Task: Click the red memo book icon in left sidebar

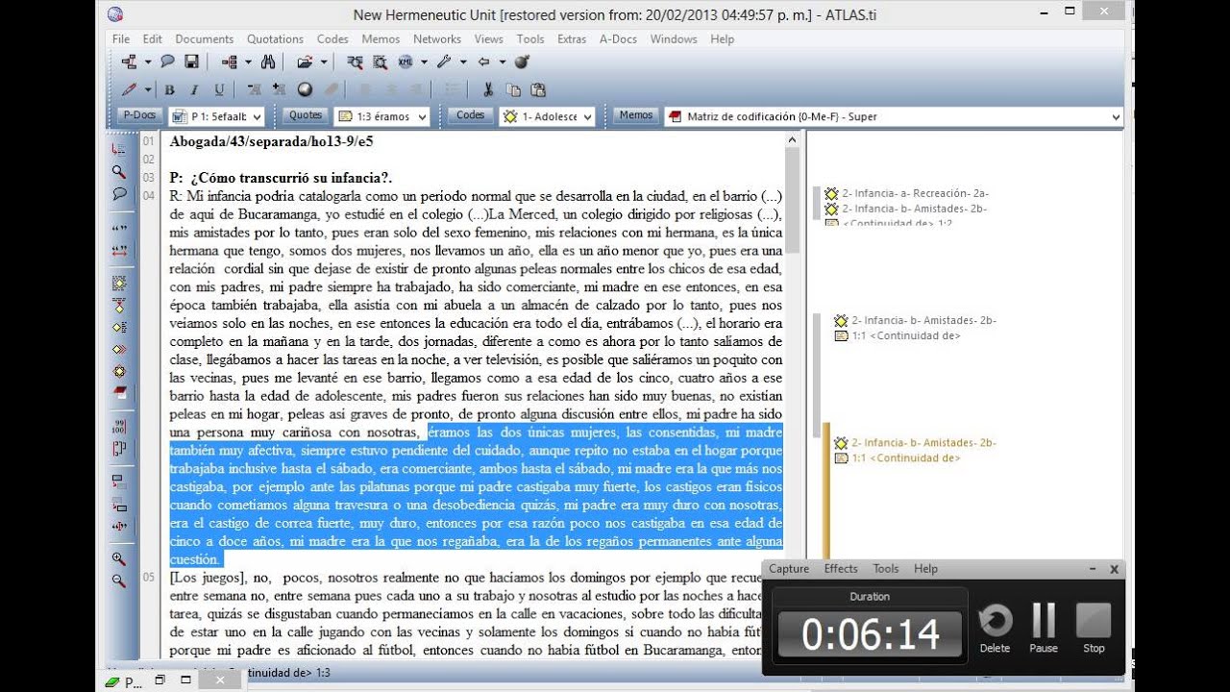Action: (x=119, y=392)
